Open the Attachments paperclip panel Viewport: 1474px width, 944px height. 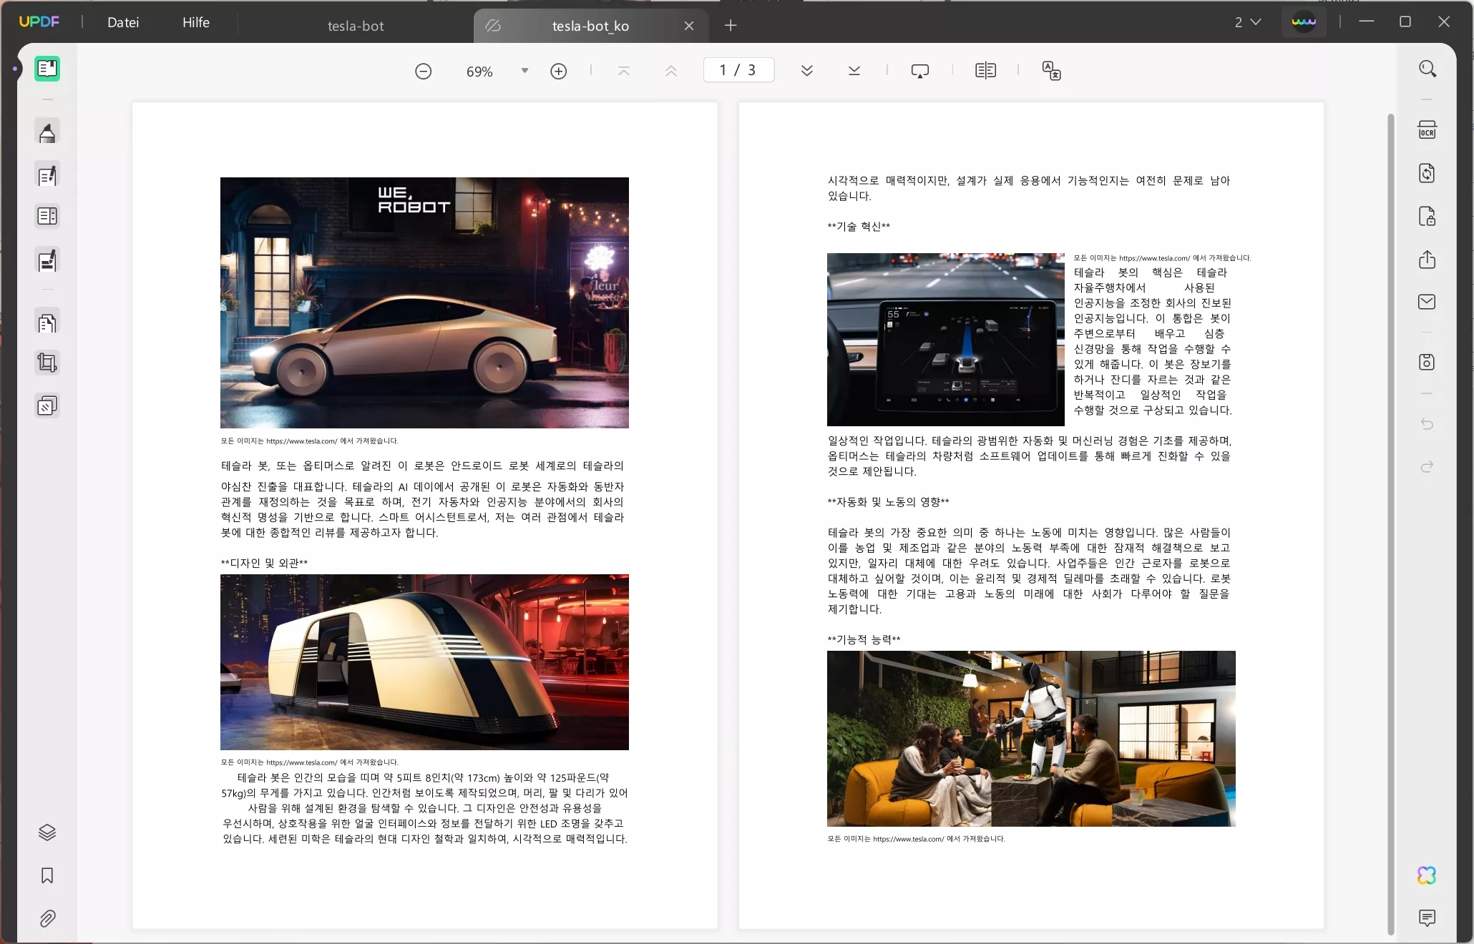pyautogui.click(x=47, y=918)
